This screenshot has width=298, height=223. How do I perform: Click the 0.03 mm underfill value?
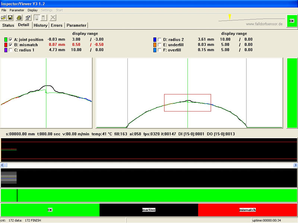pos(206,45)
